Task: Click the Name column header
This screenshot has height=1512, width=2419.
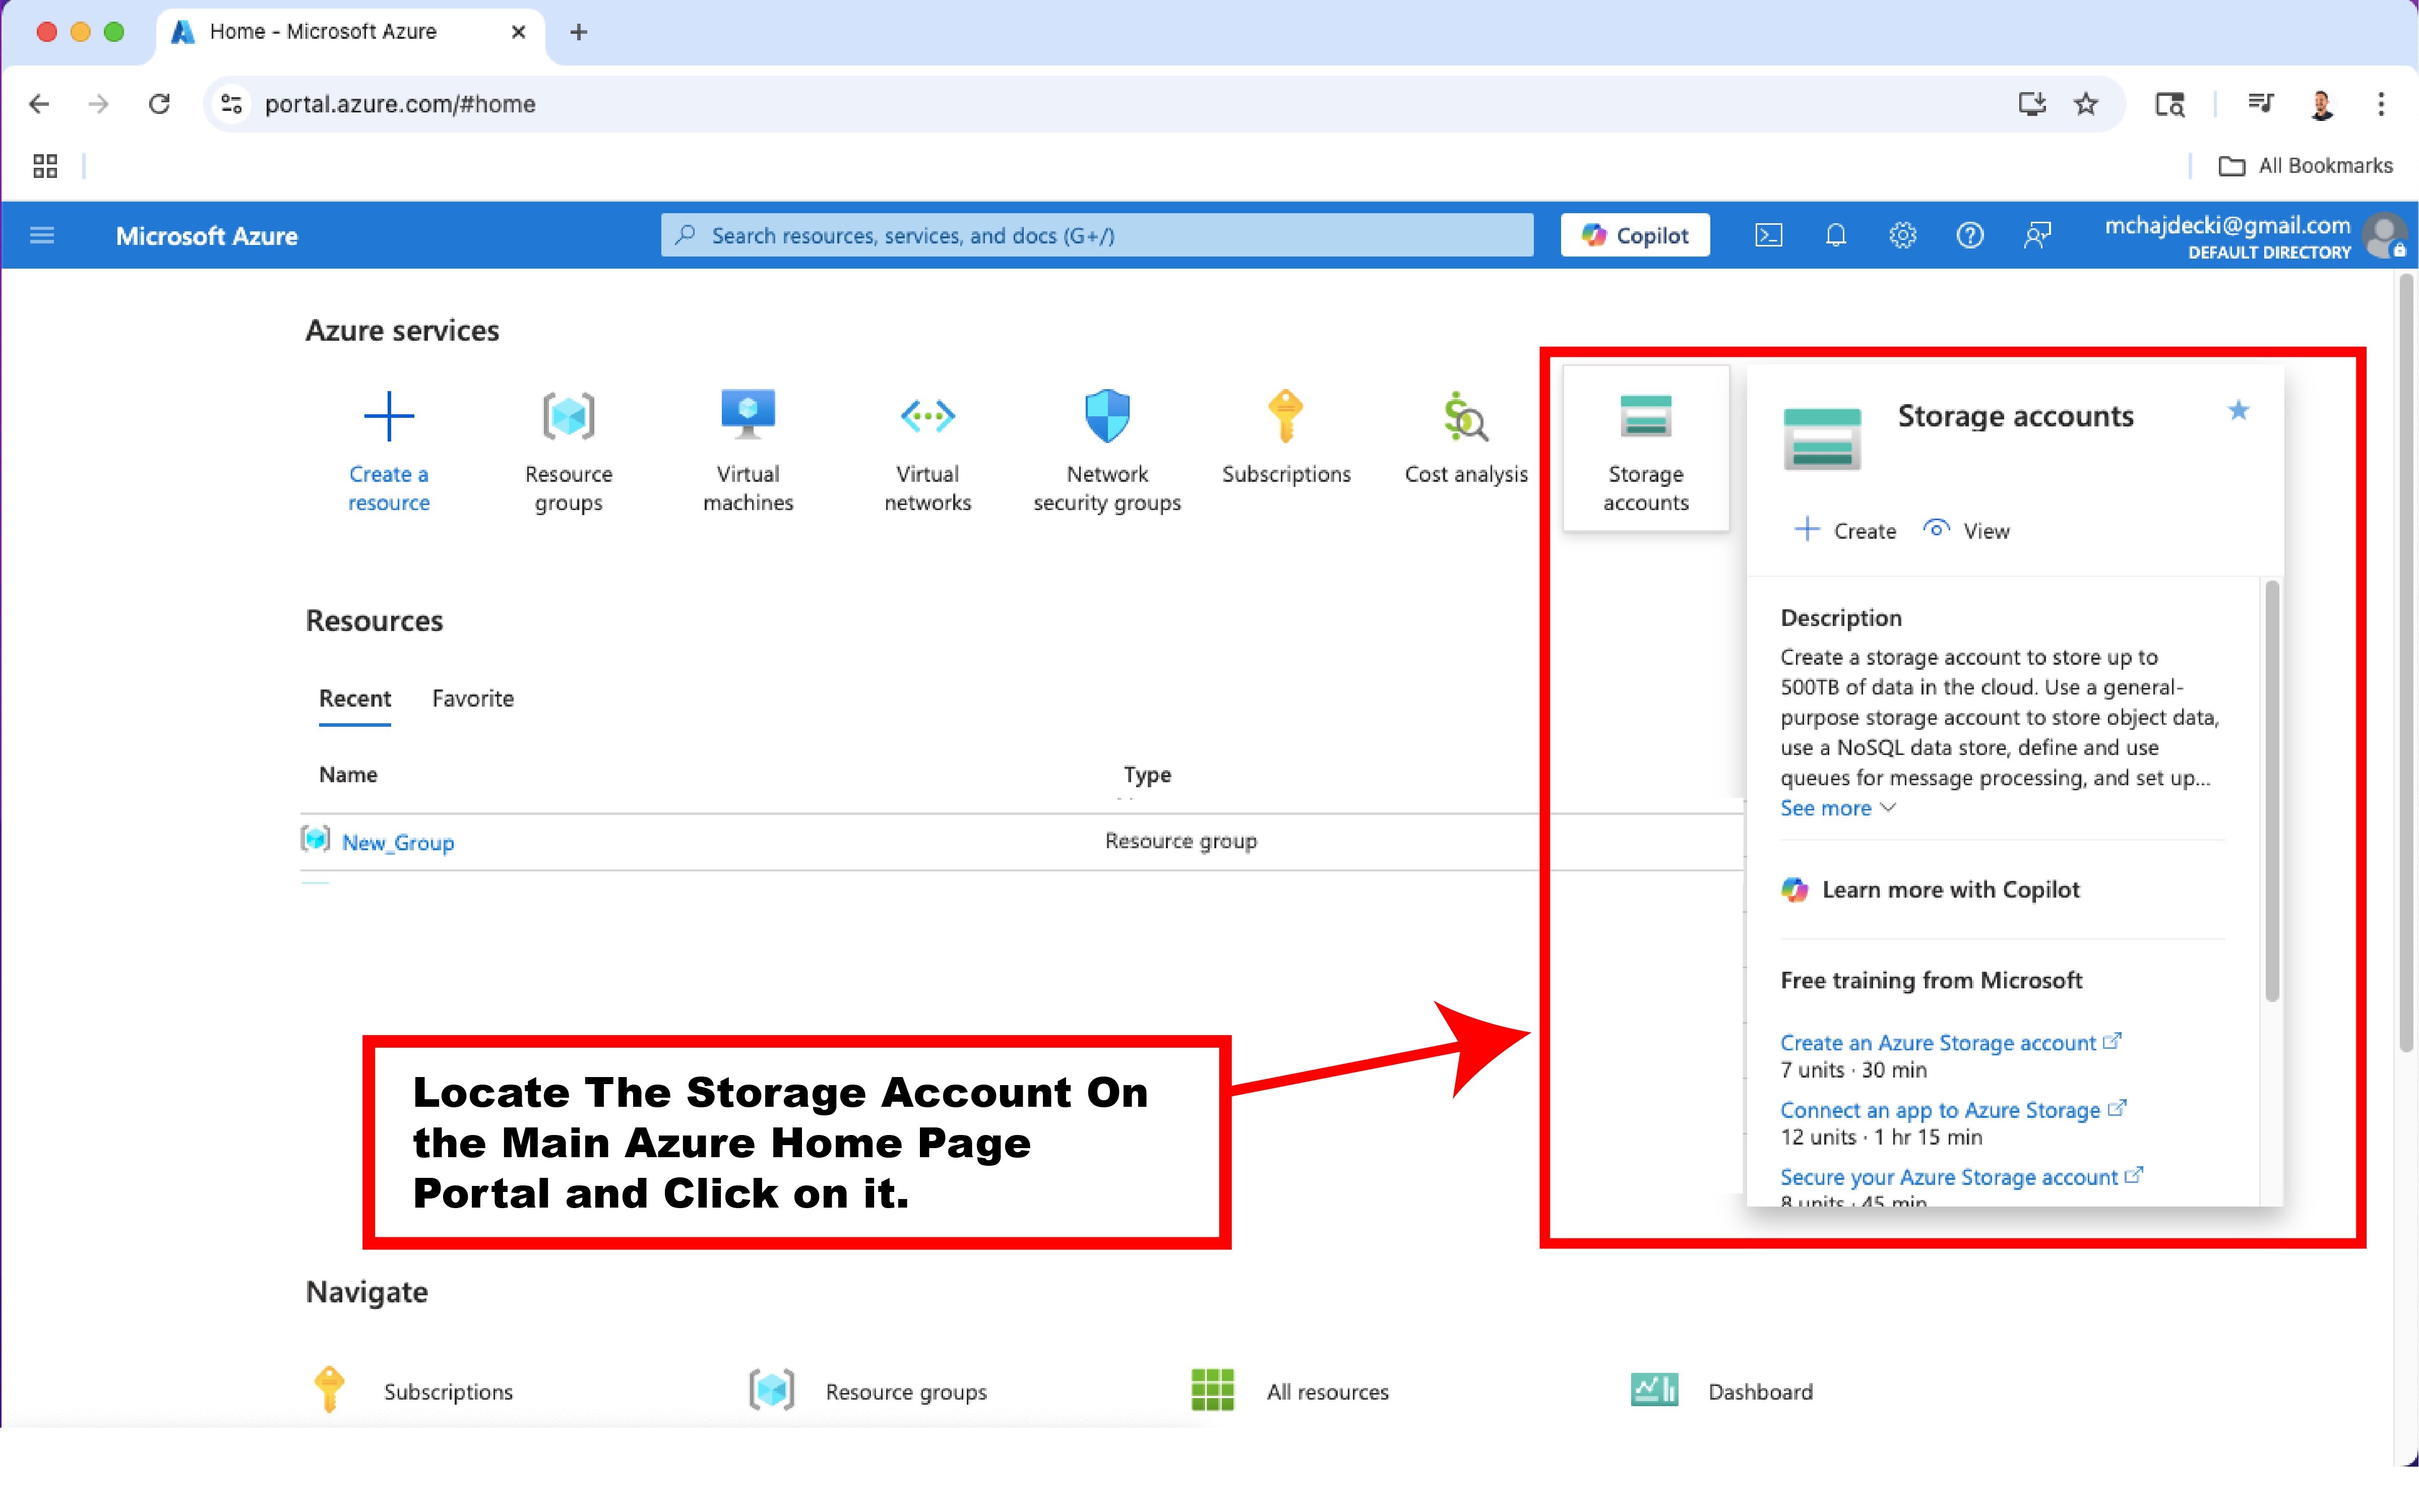Action: pyautogui.click(x=348, y=774)
